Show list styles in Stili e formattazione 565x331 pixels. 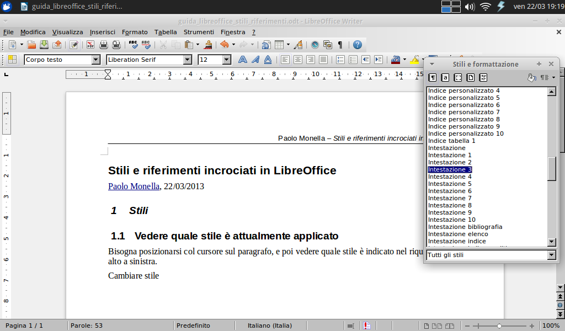[x=483, y=77]
